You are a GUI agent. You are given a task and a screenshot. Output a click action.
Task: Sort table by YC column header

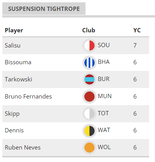(137, 30)
